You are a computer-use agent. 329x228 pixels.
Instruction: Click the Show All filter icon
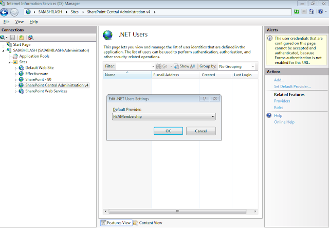click(176, 66)
